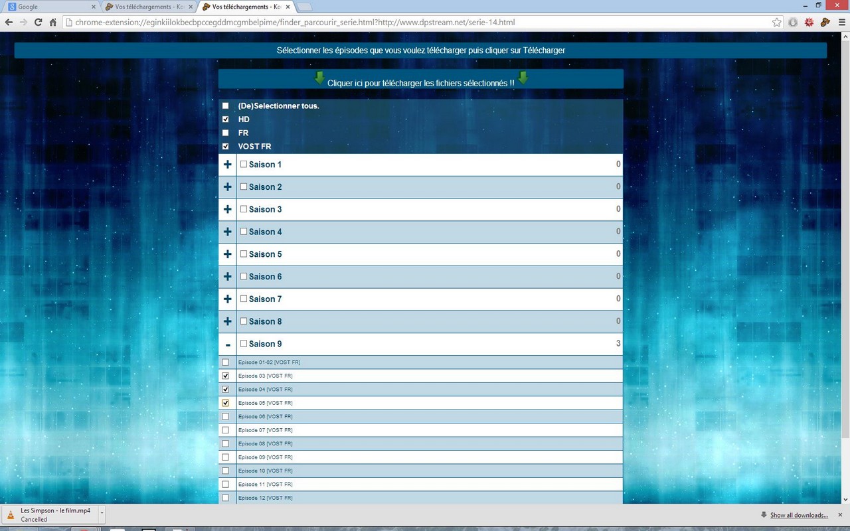Close the downloads bar
The width and height of the screenshot is (850, 531).
click(840, 515)
